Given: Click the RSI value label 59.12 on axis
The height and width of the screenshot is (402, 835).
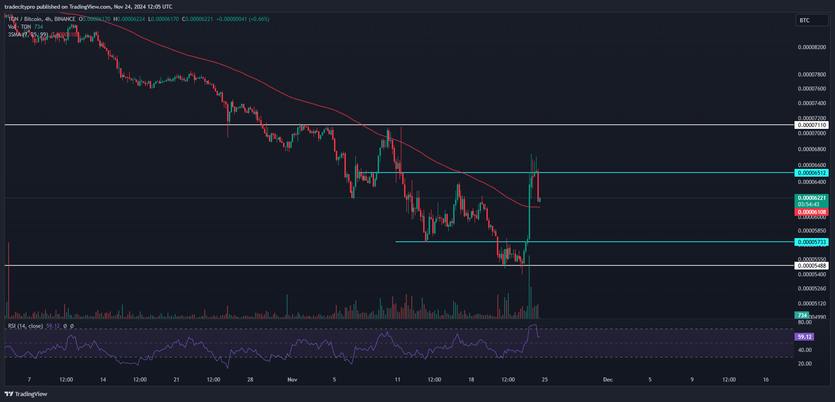Looking at the screenshot, I should pyautogui.click(x=804, y=337).
